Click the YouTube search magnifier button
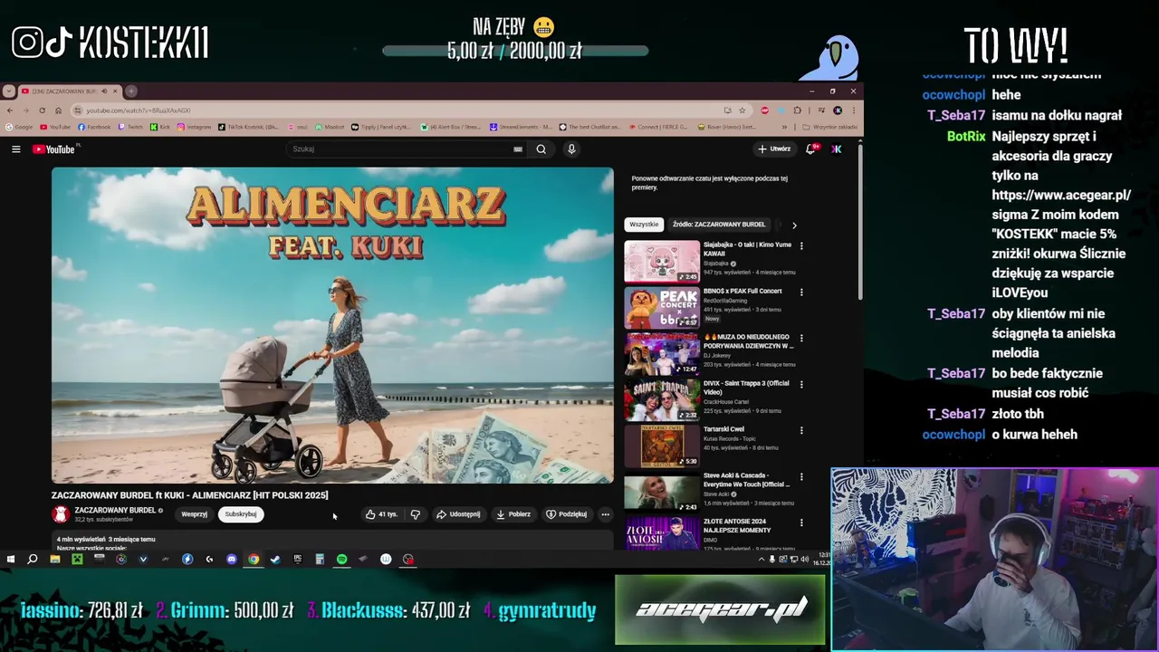The width and height of the screenshot is (1159, 652). point(541,149)
